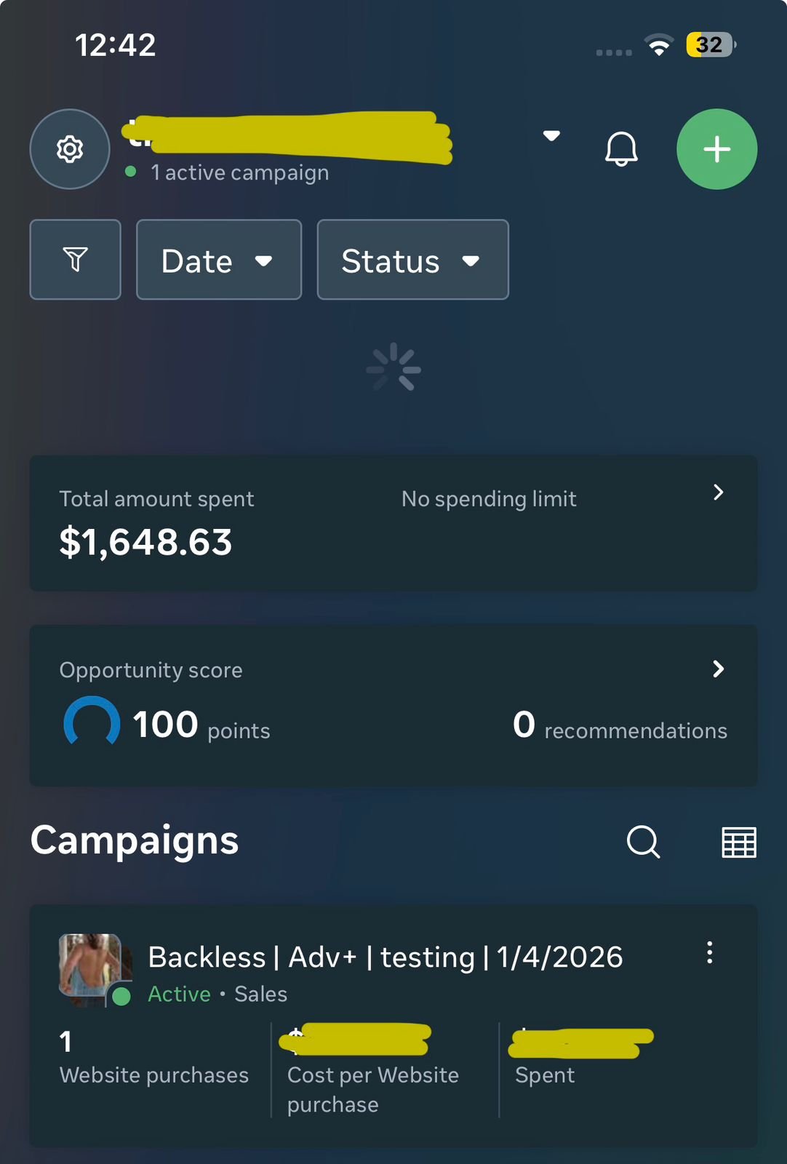
Task: Tap the Website purchases metric
Action: (153, 1059)
